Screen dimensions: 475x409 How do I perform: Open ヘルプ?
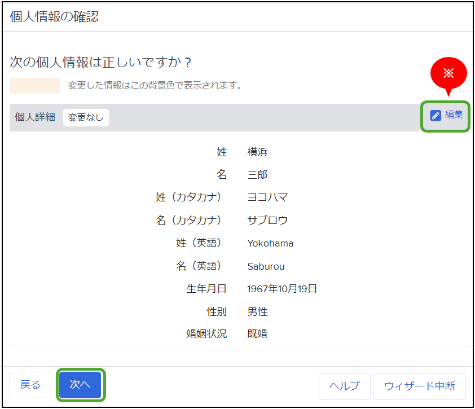[344, 386]
